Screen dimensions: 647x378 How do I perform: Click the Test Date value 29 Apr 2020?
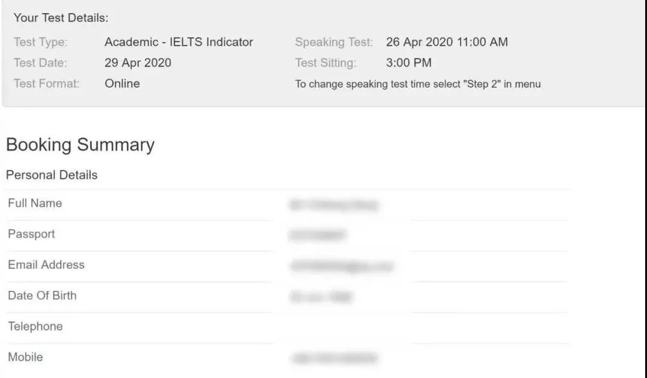tap(138, 62)
